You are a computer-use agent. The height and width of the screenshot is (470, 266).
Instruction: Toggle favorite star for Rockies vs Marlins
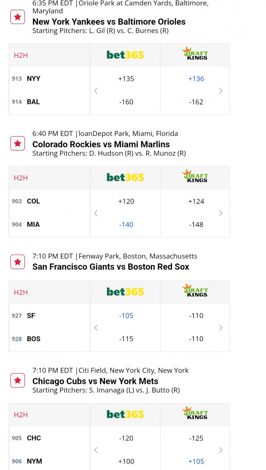click(x=18, y=143)
